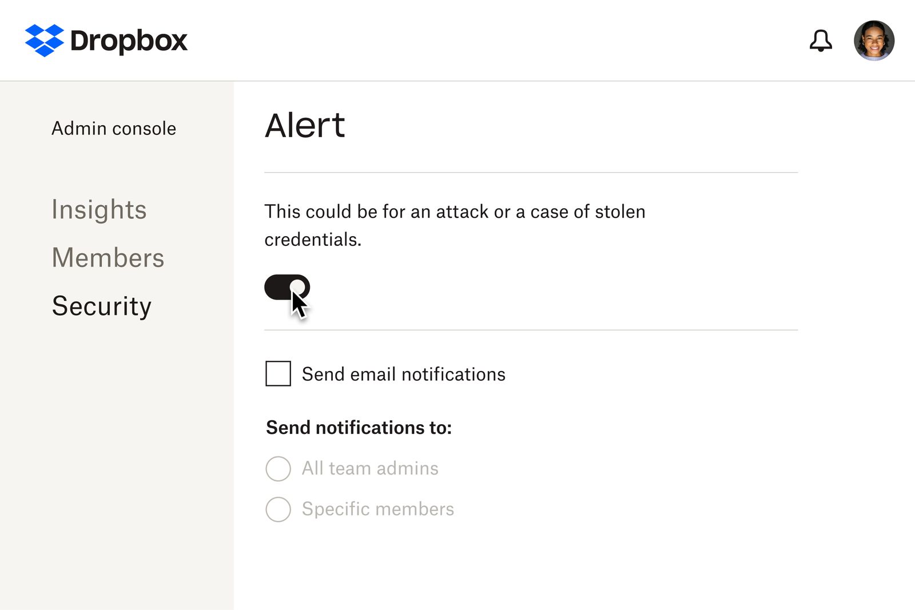This screenshot has height=610, width=915.
Task: Switch to the Insights section
Action: (100, 210)
